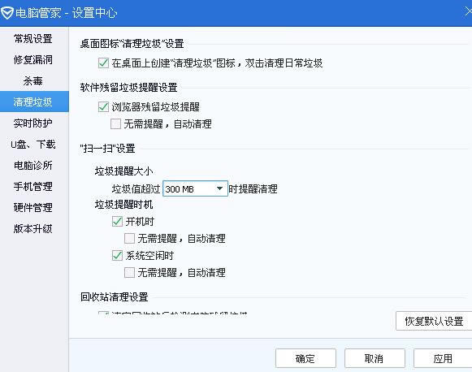Click the 取消 button
The height and width of the screenshot is (372, 472).
[375, 358]
